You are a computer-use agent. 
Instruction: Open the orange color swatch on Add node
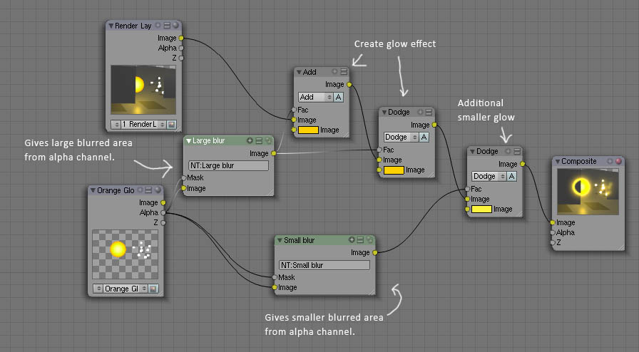coord(309,130)
